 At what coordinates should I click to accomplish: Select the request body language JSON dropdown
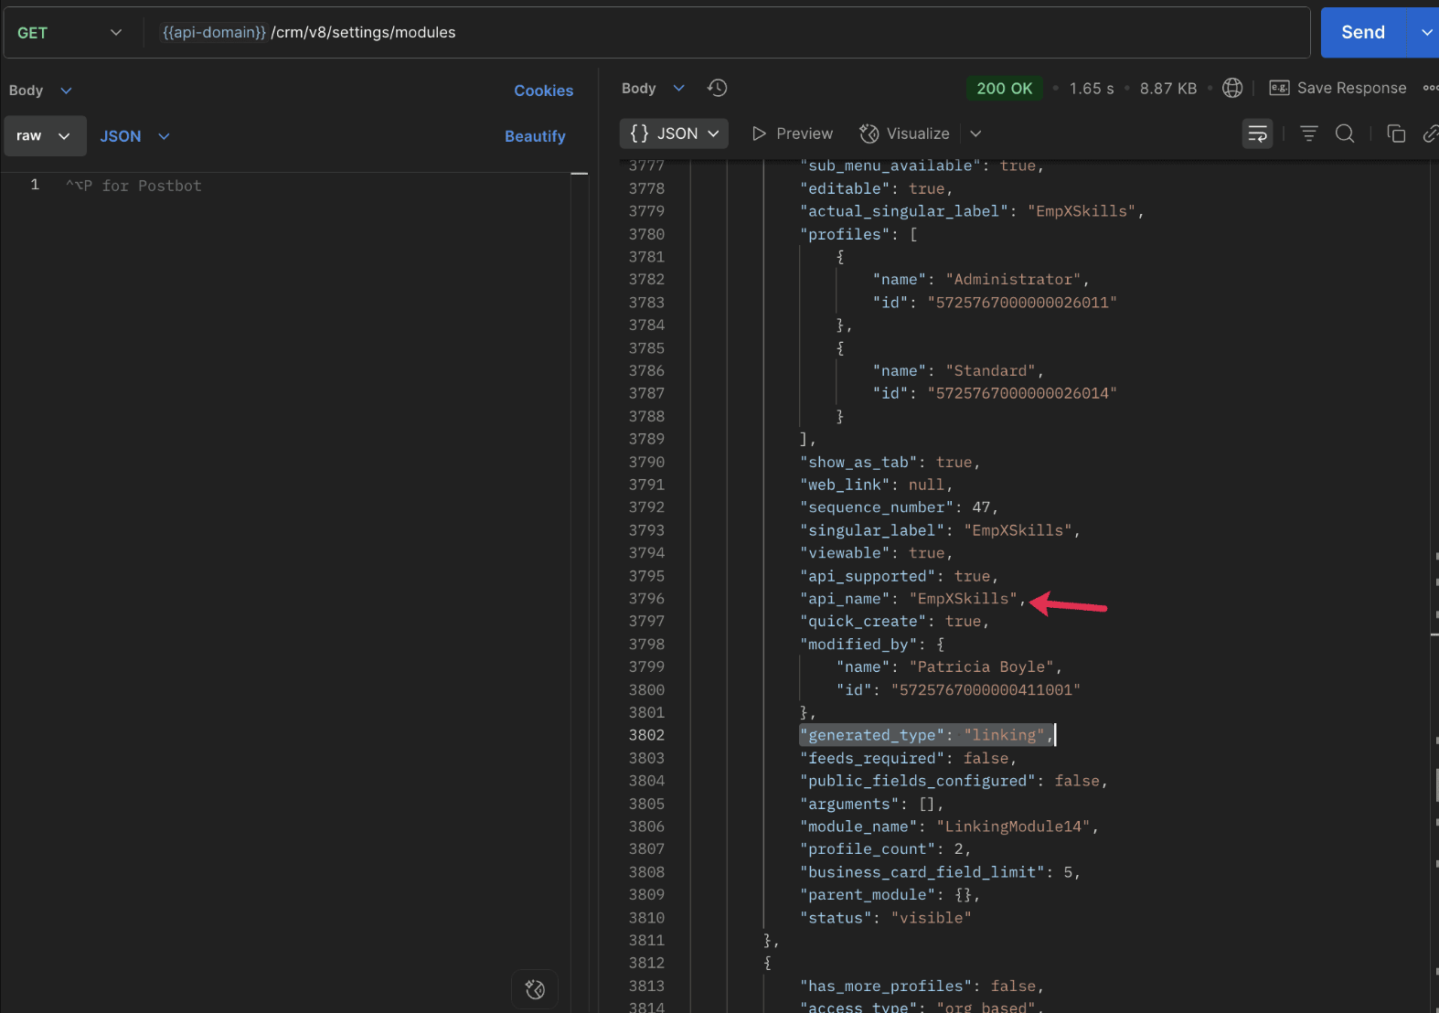tap(134, 136)
